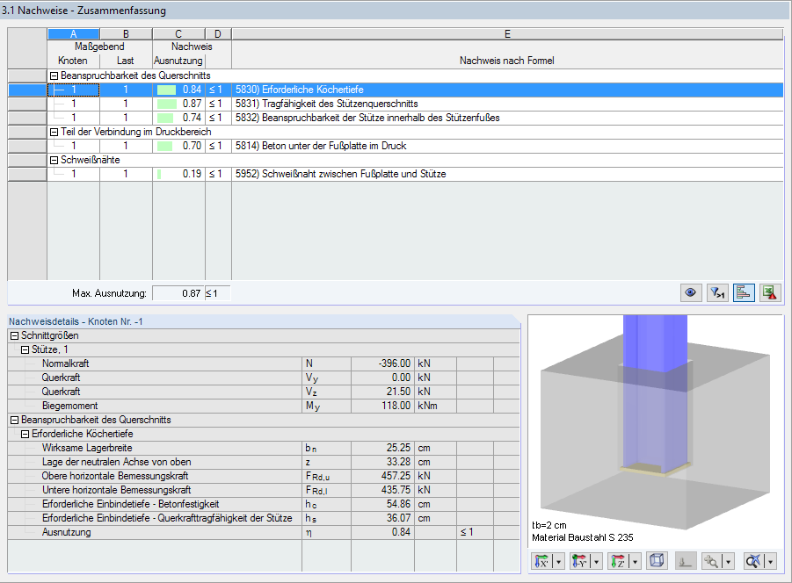The height and width of the screenshot is (583, 792).
Task: Click the Last column subheader
Action: tap(126, 61)
